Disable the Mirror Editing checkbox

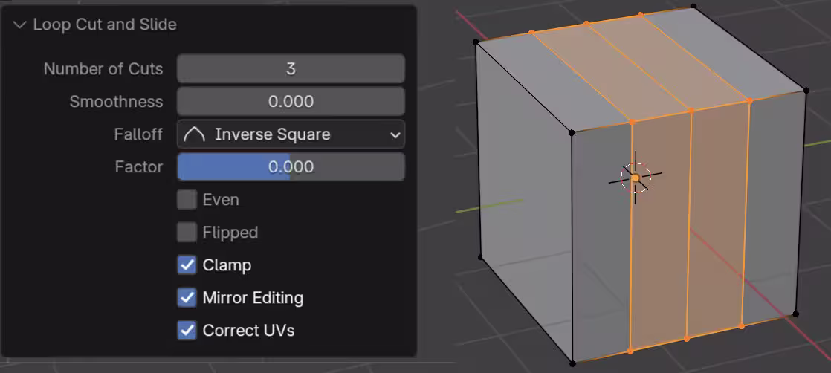point(187,298)
